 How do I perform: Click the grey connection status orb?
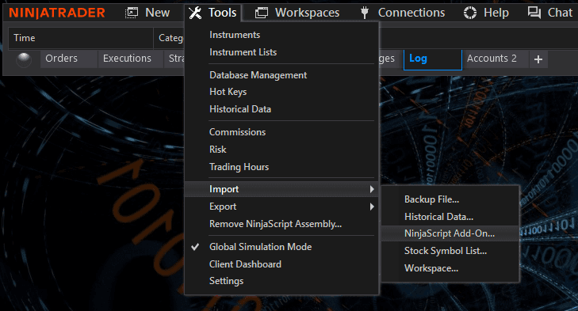24,59
